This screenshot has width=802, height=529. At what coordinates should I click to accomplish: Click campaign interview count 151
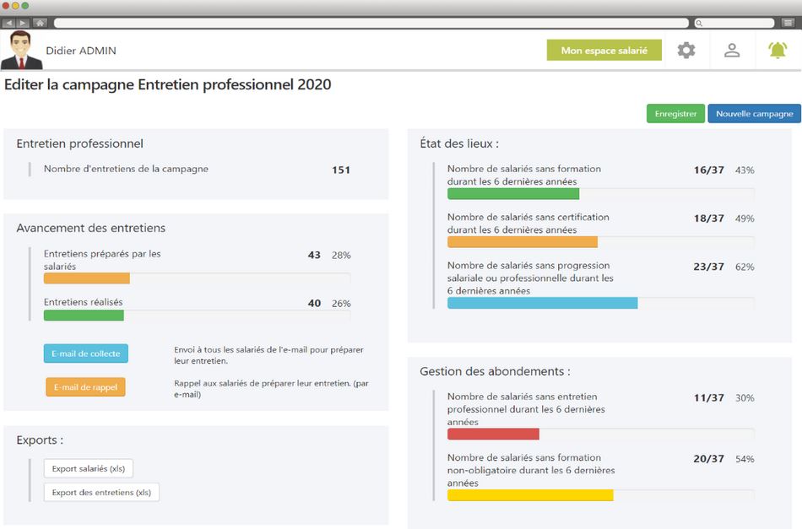point(341,170)
